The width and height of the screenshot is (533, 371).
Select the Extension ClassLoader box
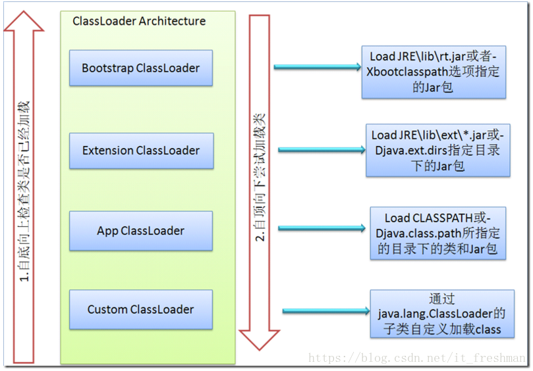click(x=142, y=151)
